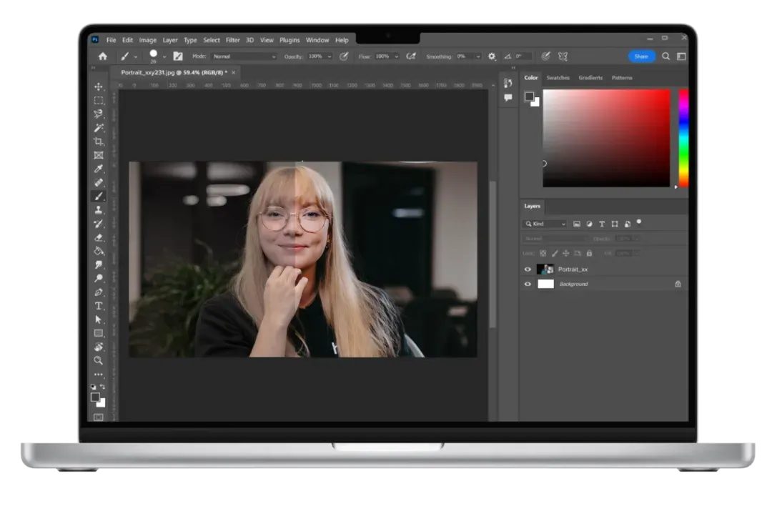Image resolution: width=772 pixels, height=511 pixels.
Task: Open the Mode Normal dropdown
Action: (x=244, y=56)
